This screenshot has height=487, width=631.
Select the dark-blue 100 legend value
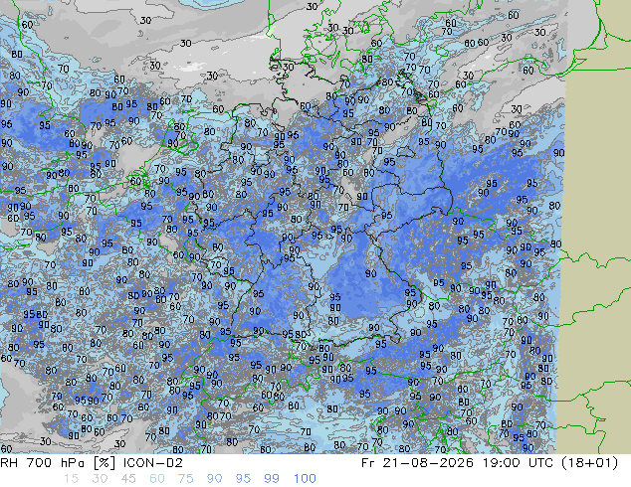(305, 479)
